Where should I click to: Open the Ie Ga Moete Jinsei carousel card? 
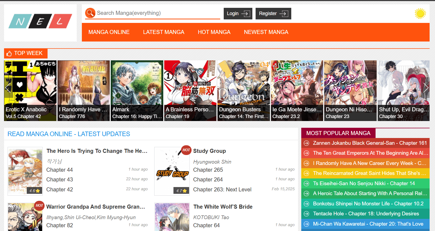click(x=297, y=91)
